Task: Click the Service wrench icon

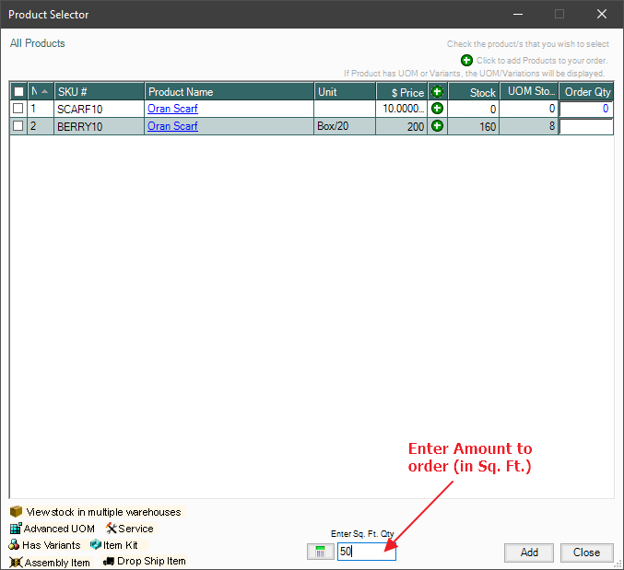Action: tap(111, 529)
